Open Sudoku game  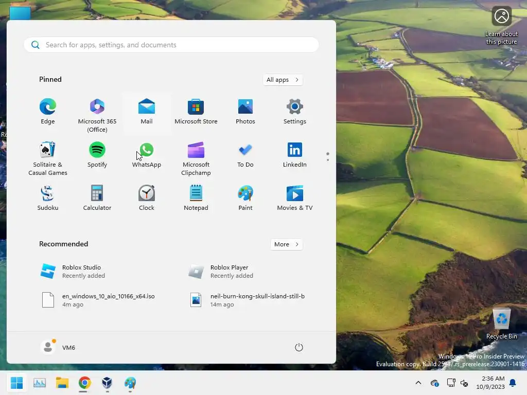pos(48,198)
